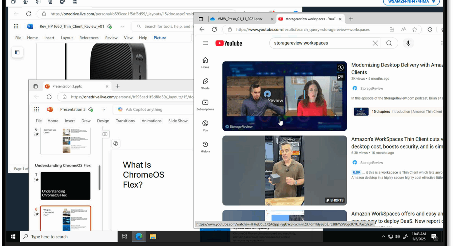Click the Windows taskbar search box

69,236
